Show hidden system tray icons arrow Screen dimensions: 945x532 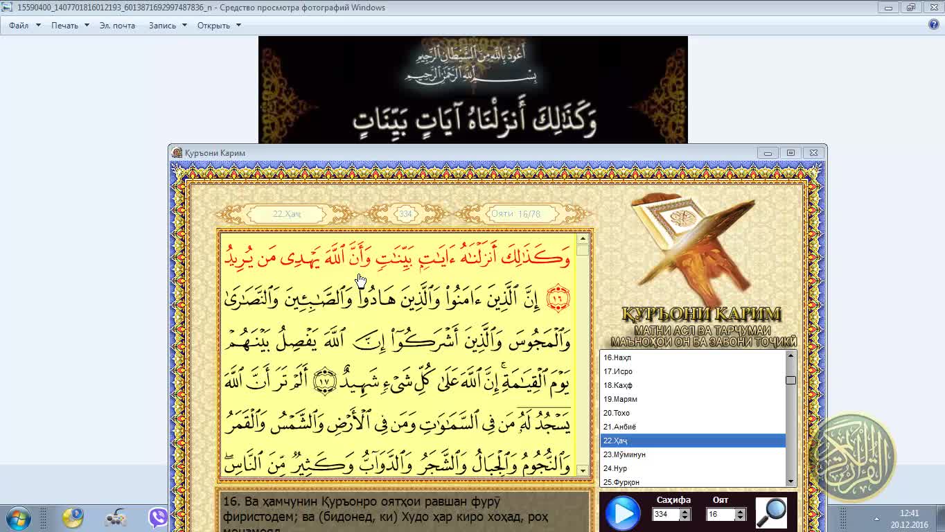click(x=876, y=519)
